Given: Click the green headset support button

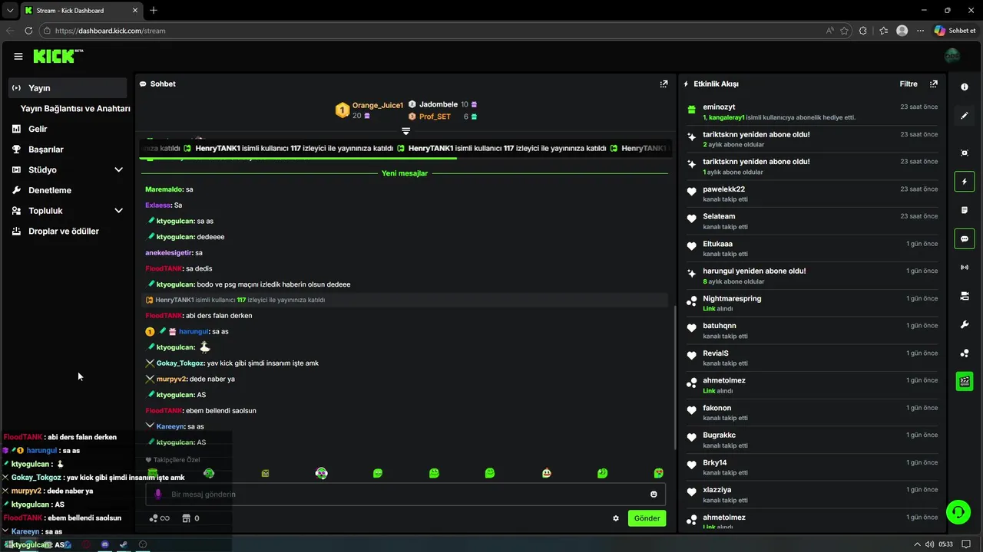Looking at the screenshot, I should (x=958, y=511).
